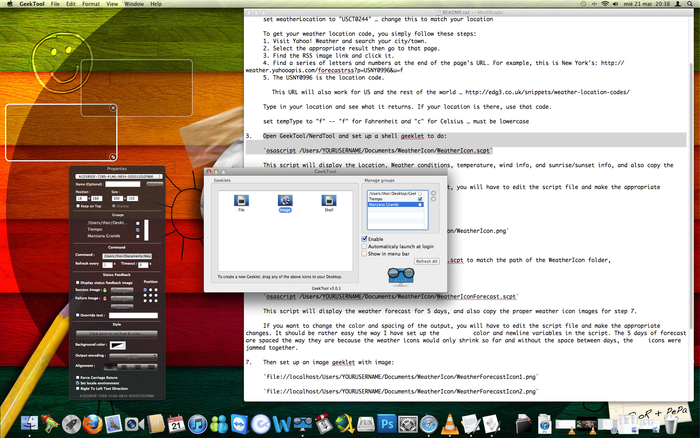The width and height of the screenshot is (700, 438).
Task: Click the remove group icon
Action: click(433, 199)
